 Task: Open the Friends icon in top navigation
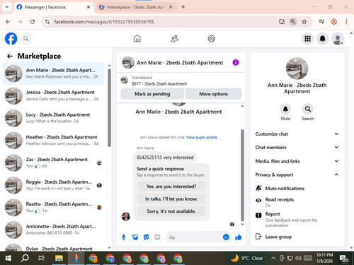(x=174, y=39)
